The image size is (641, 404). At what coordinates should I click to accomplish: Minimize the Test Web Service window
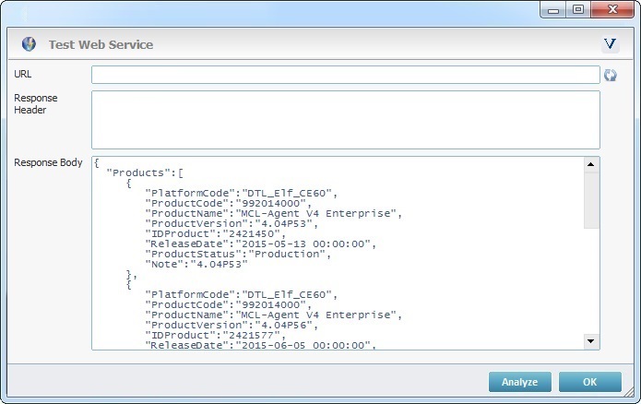click(552, 9)
